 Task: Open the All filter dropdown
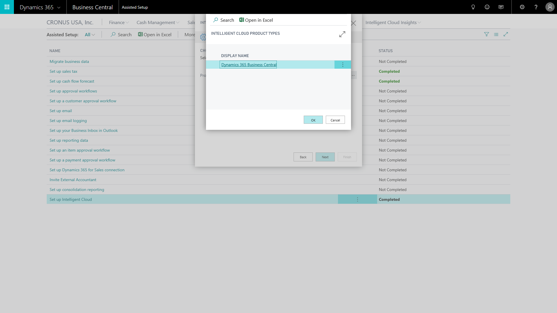(x=90, y=34)
